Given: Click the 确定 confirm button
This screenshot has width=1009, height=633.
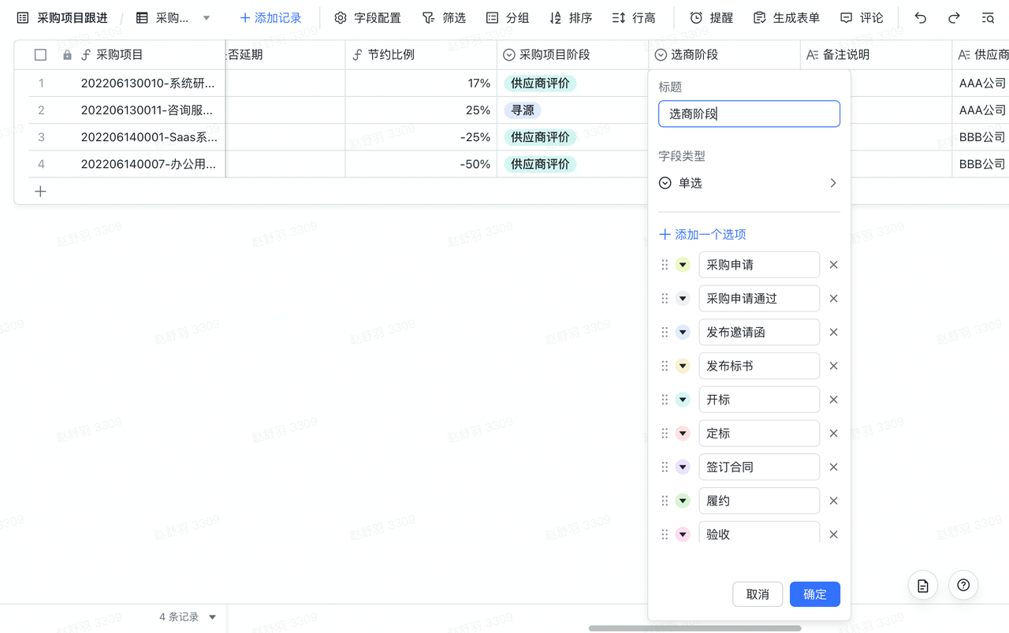Looking at the screenshot, I should [814, 594].
